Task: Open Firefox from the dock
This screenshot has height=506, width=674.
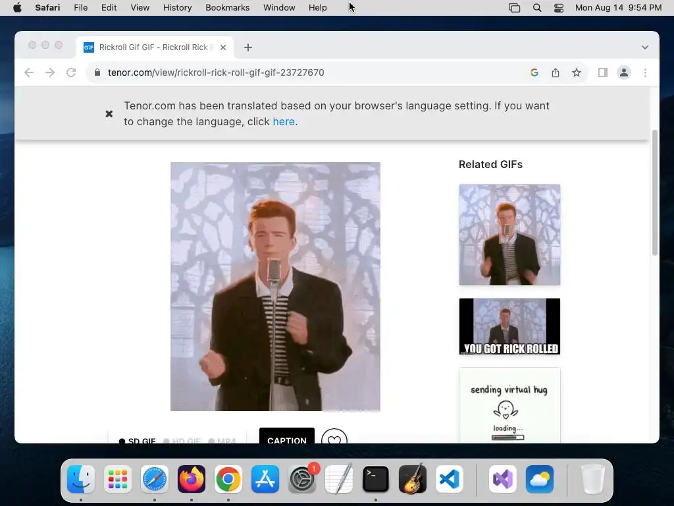Action: (x=192, y=479)
